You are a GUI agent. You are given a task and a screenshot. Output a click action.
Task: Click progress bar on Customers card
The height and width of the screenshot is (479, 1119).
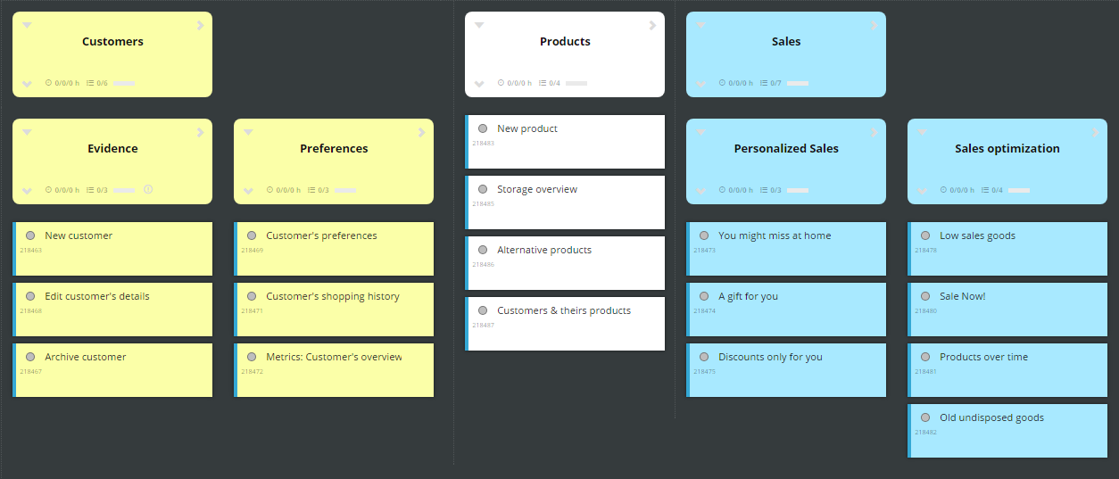tap(124, 83)
